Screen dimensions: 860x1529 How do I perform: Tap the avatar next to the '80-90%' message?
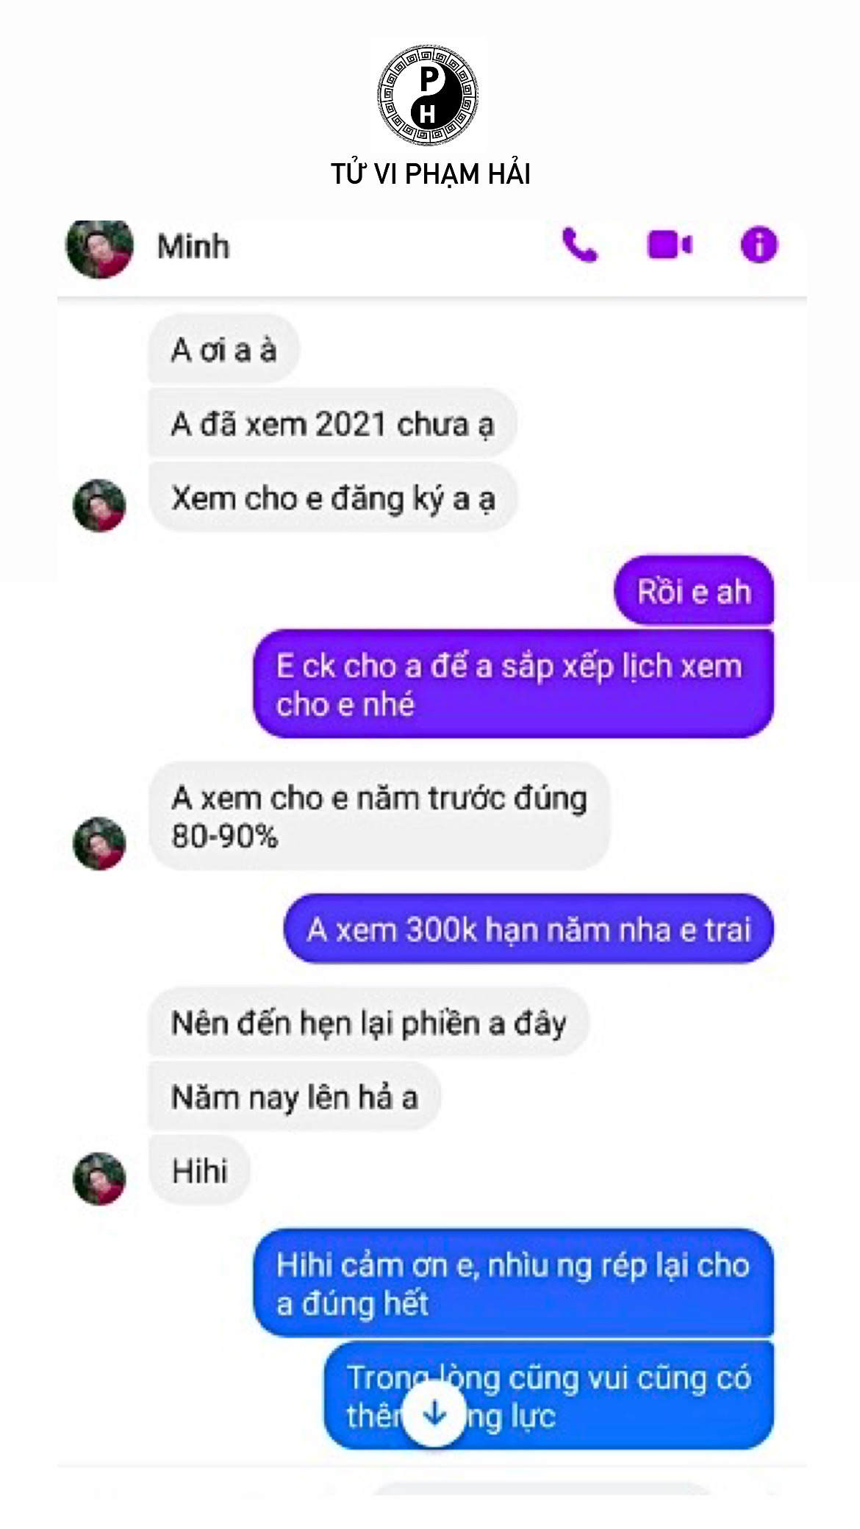click(x=100, y=842)
